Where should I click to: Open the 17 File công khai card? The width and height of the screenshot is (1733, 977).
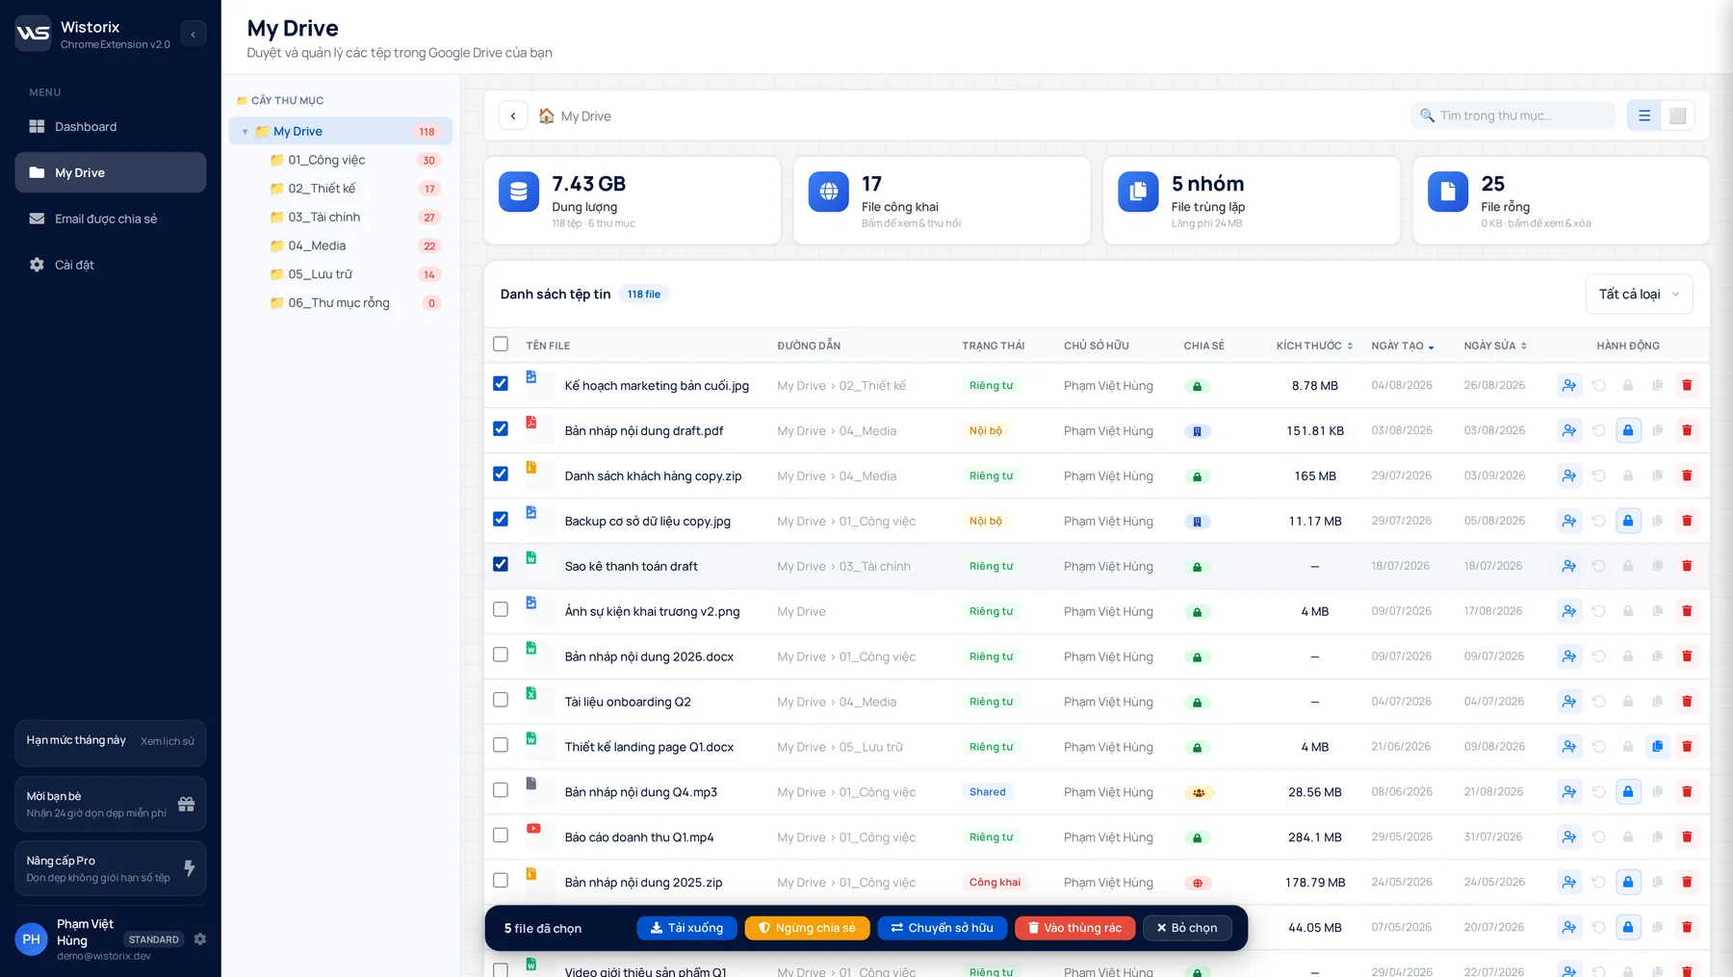(x=942, y=200)
